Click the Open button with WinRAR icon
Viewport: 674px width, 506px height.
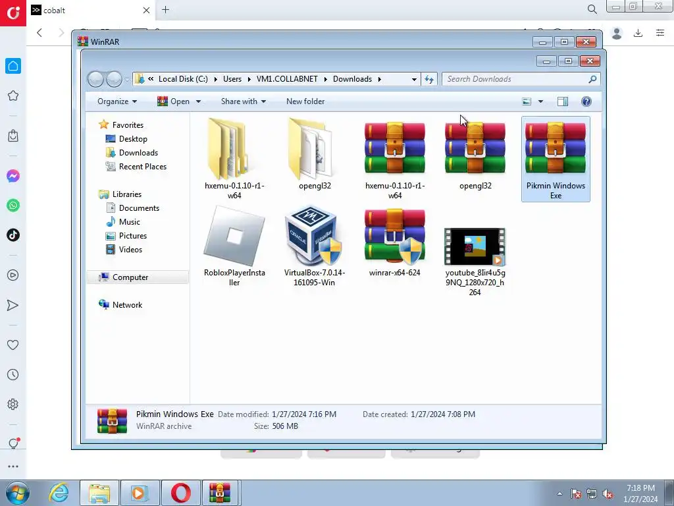(174, 101)
